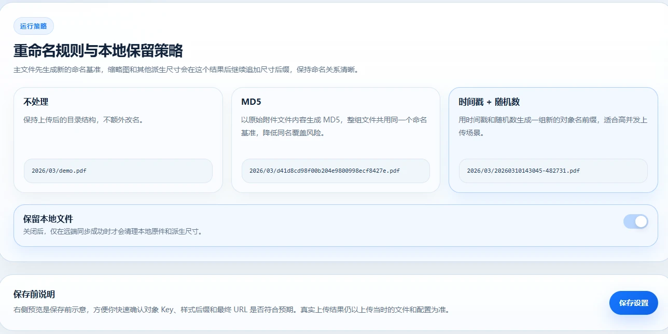Click the 保存前说明 explanation paragraph
Screen dimensions: 668x334
tap(231, 310)
